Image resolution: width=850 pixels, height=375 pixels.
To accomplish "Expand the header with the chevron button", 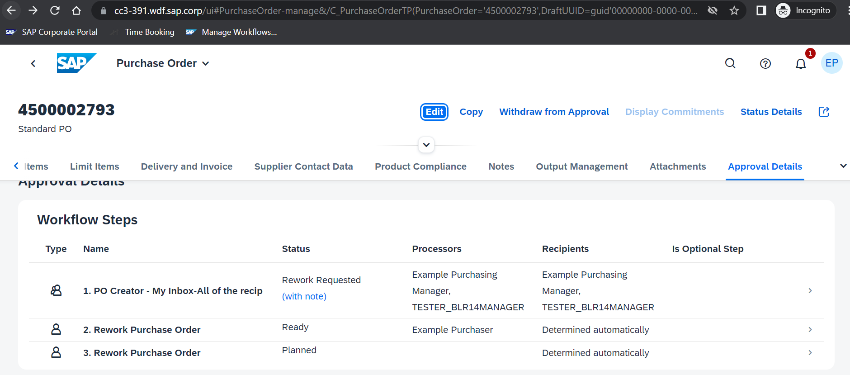I will (x=426, y=145).
